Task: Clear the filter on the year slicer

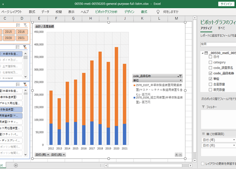Action: point(26,25)
